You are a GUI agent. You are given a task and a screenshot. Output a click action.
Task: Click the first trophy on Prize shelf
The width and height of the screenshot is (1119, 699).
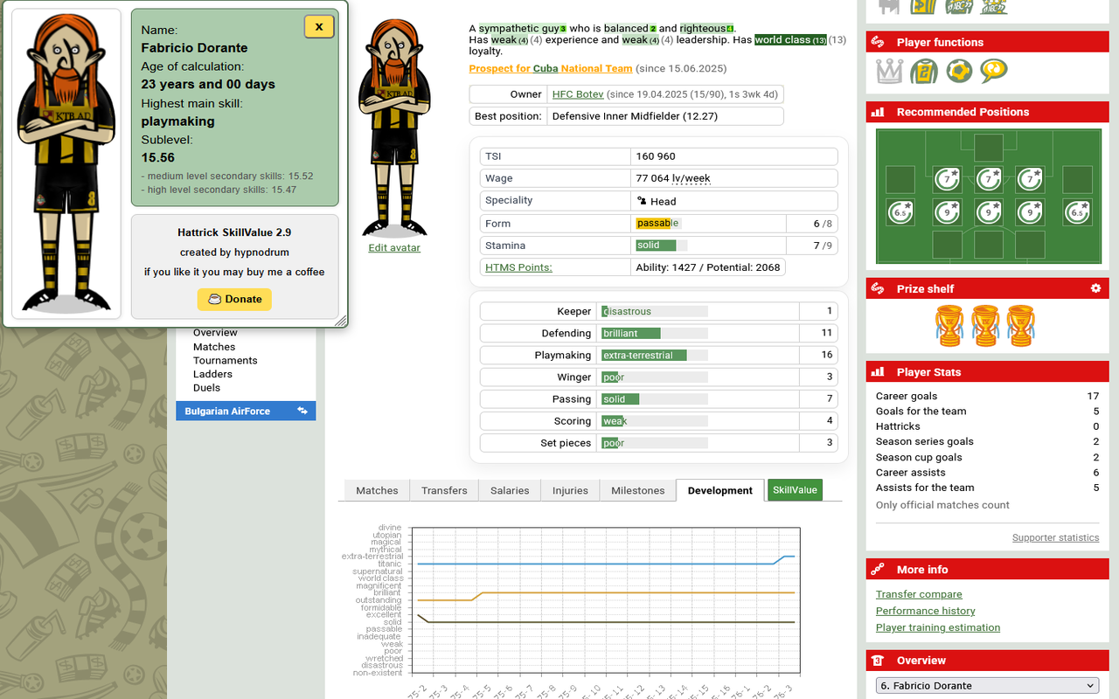click(x=949, y=325)
